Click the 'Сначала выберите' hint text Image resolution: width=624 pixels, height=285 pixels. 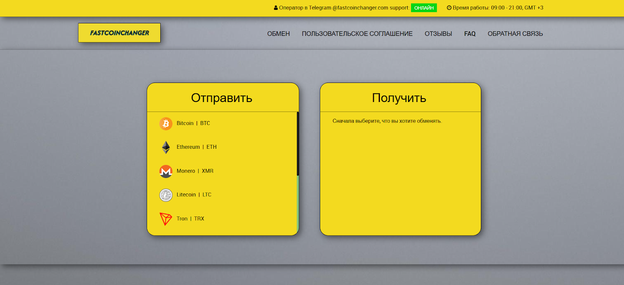[387, 121]
